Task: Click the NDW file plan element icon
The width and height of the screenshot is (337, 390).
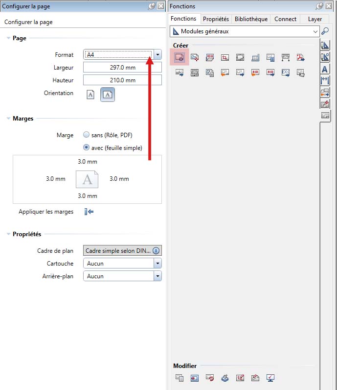Action: [210, 57]
